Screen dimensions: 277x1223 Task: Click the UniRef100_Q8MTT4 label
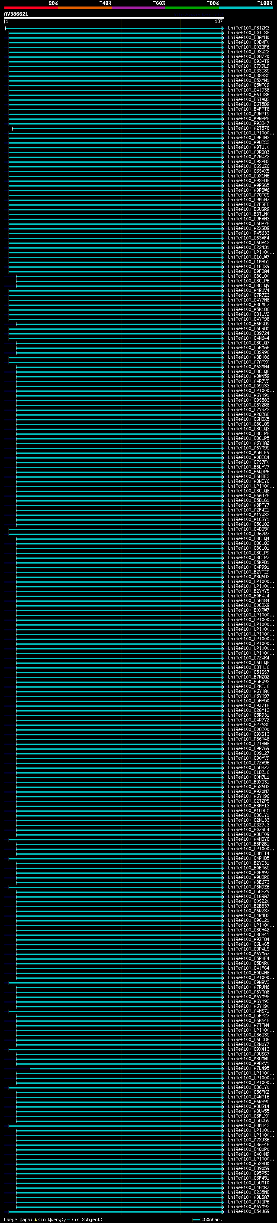248,854
